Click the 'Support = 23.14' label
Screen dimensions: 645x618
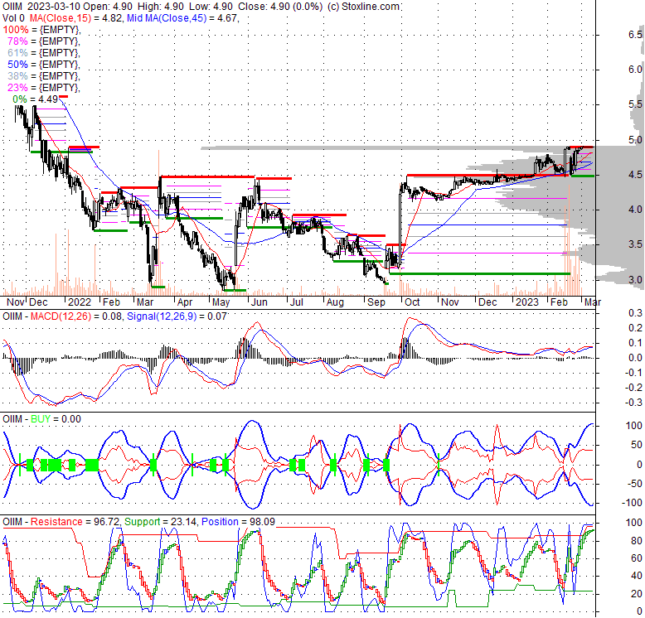162,522
